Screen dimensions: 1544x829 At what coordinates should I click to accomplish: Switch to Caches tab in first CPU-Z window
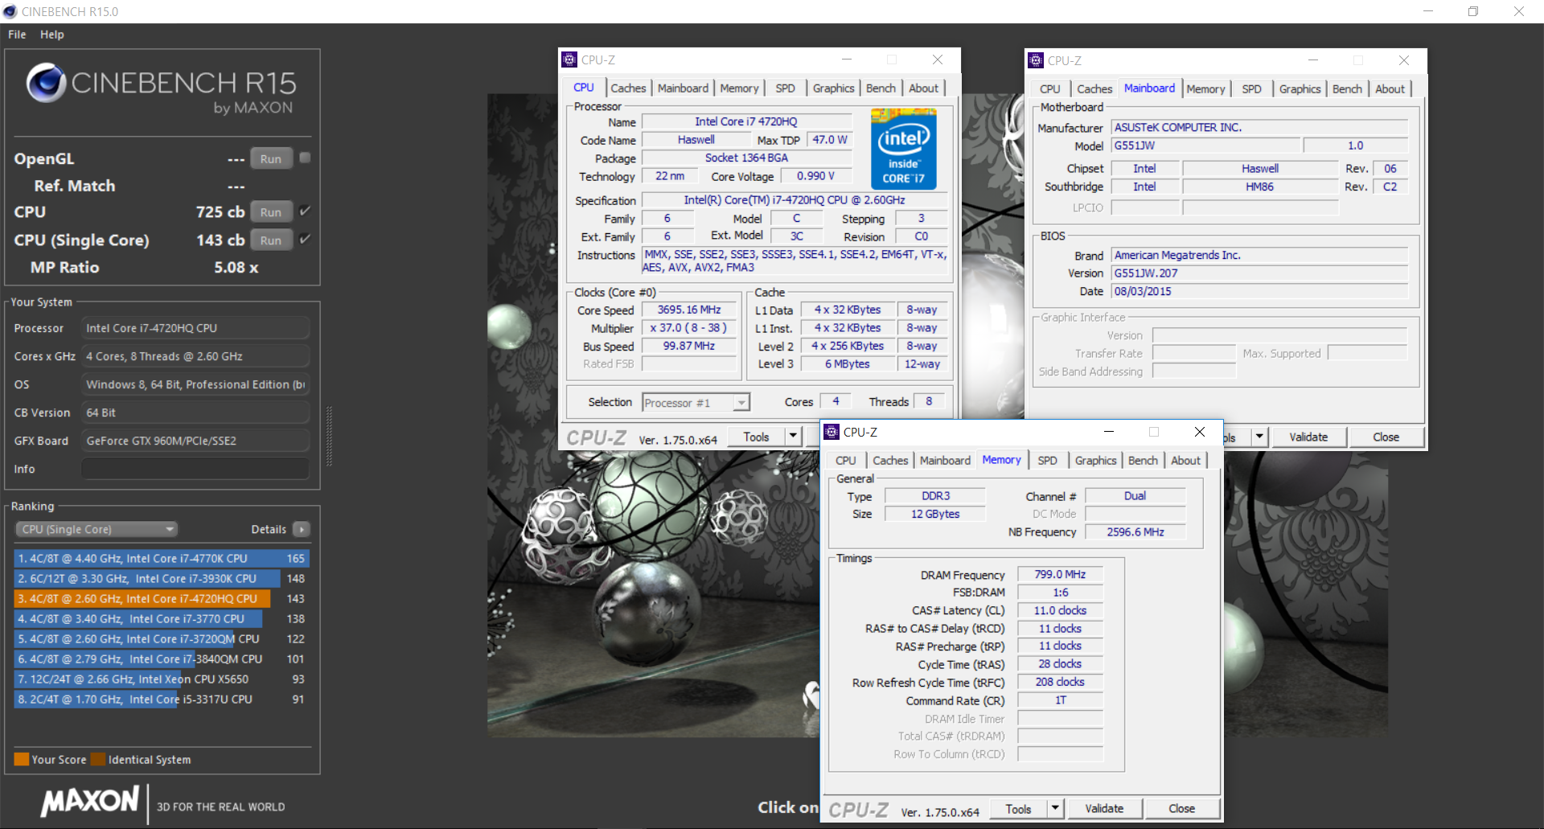coord(628,88)
